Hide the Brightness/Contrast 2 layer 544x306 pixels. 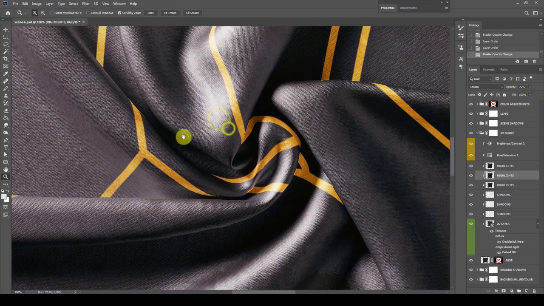470,144
